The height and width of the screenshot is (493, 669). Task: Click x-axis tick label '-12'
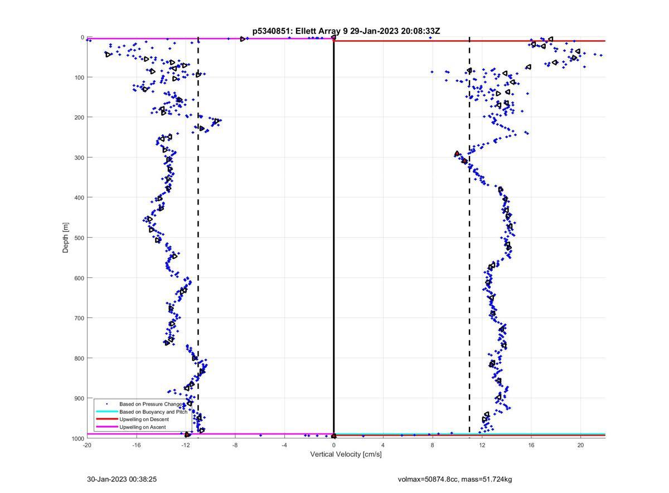tap(186, 445)
